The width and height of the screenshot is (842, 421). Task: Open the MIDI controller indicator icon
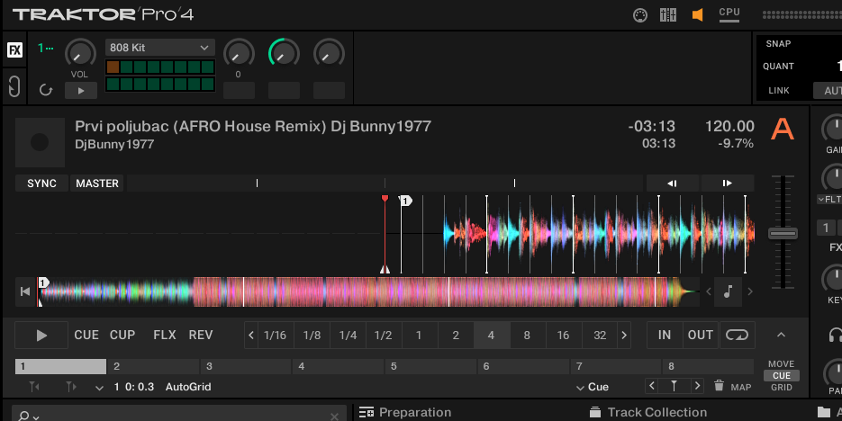coord(640,15)
